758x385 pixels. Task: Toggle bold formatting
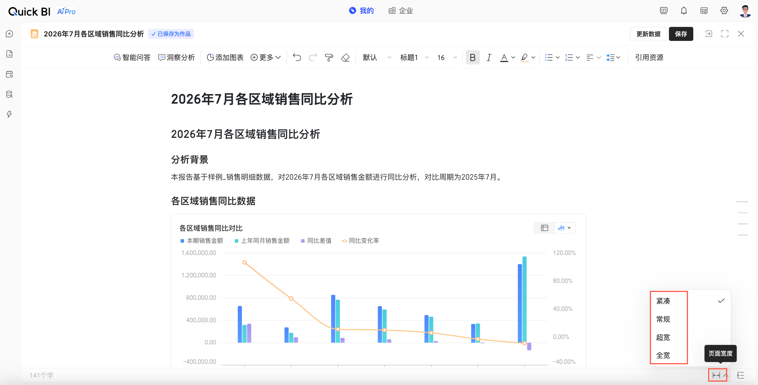[473, 57]
